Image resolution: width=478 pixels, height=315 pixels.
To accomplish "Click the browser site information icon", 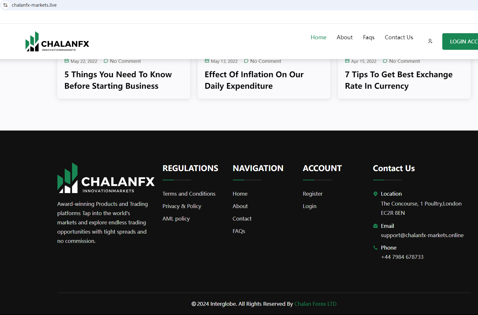I will 5,5.
